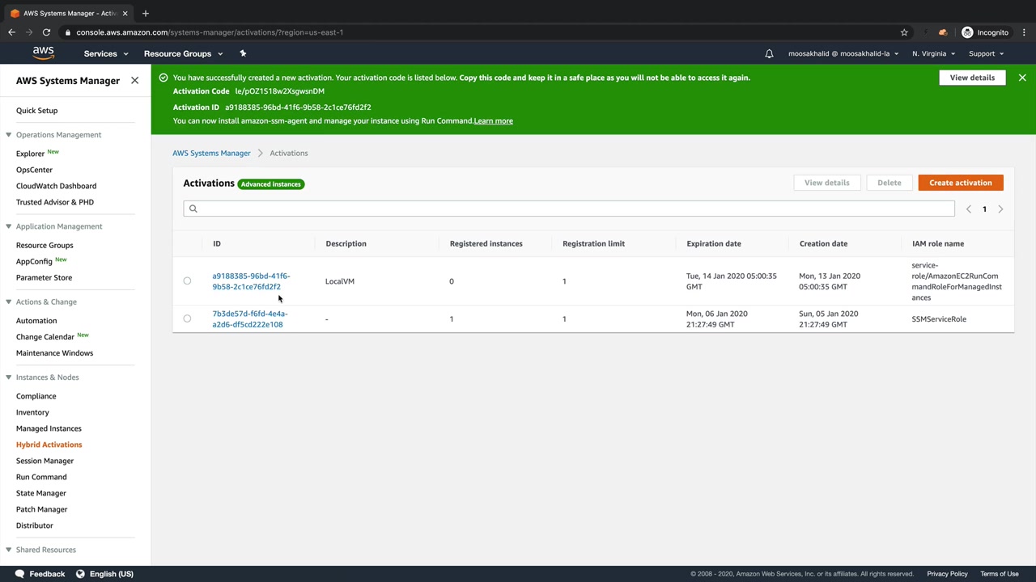Open the Feedback speech bubble icon
Screen dimensions: 1036x582
(x=20, y=574)
